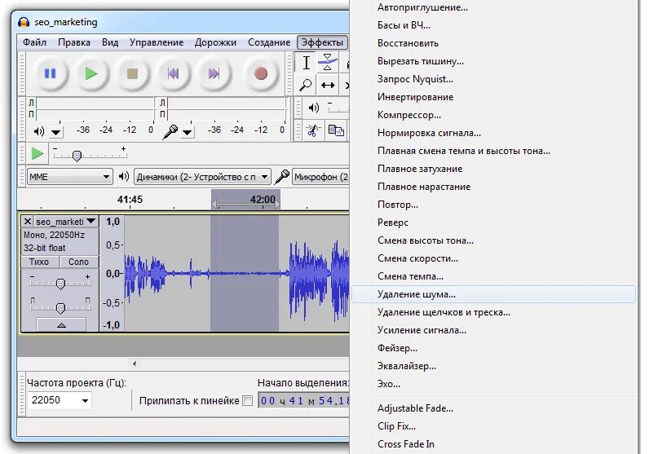Viewport: 649px width, 454px height.
Task: Choose Вырезать тишину... effect
Action: pos(493,61)
